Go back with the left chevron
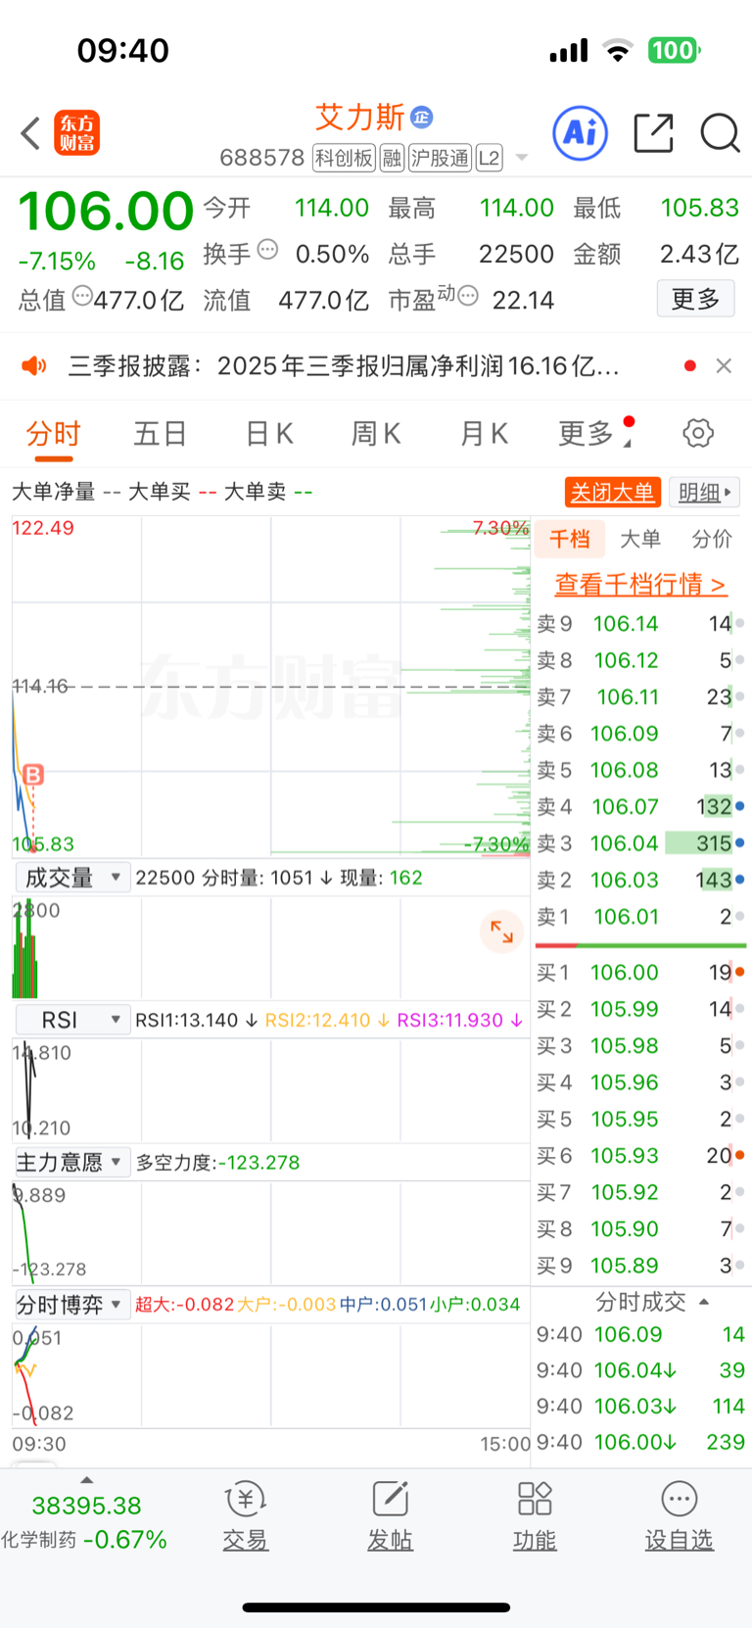The width and height of the screenshot is (752, 1629). (30, 133)
